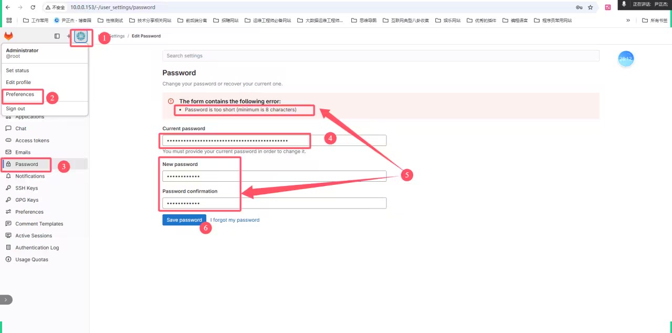Open the user avatar menu
Viewport: 672px width, 333px height.
(x=81, y=36)
